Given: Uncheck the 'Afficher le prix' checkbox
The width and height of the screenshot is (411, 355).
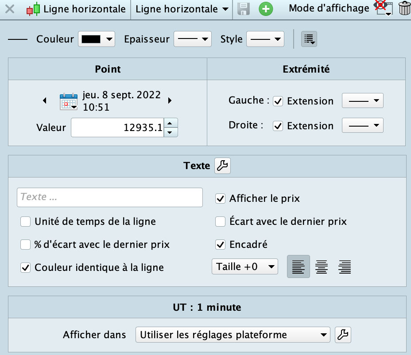Looking at the screenshot, I should [x=221, y=199].
